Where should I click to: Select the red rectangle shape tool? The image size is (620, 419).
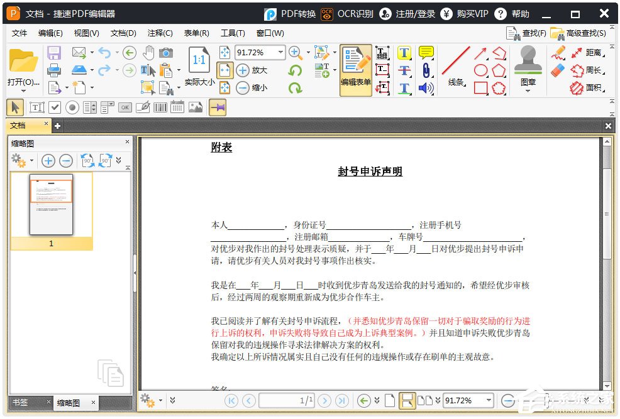[481, 88]
